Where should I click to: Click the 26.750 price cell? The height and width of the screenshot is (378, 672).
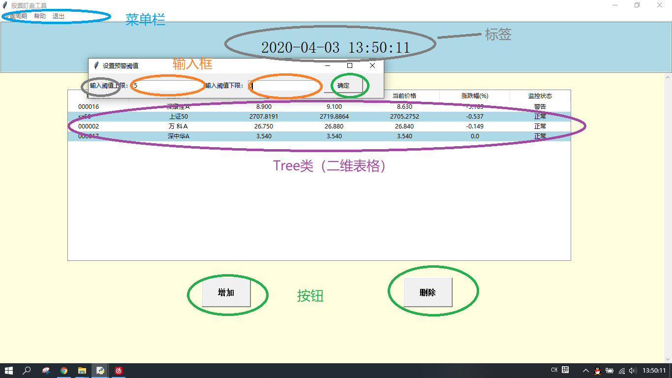pyautogui.click(x=264, y=126)
